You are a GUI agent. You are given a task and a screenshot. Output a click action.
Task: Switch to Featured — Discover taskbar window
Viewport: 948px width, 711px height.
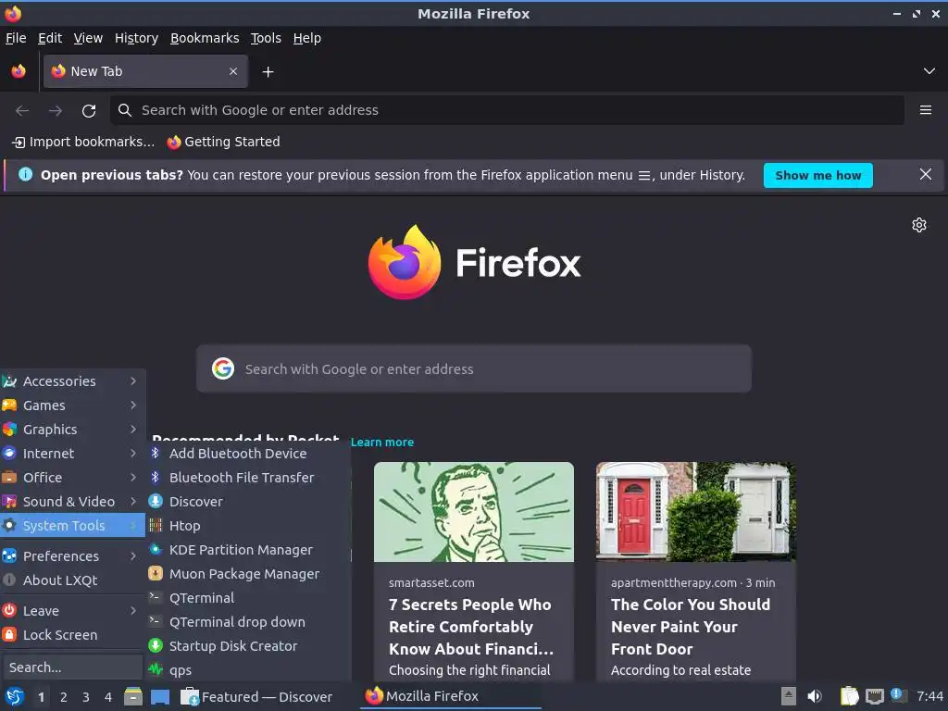pyautogui.click(x=257, y=696)
